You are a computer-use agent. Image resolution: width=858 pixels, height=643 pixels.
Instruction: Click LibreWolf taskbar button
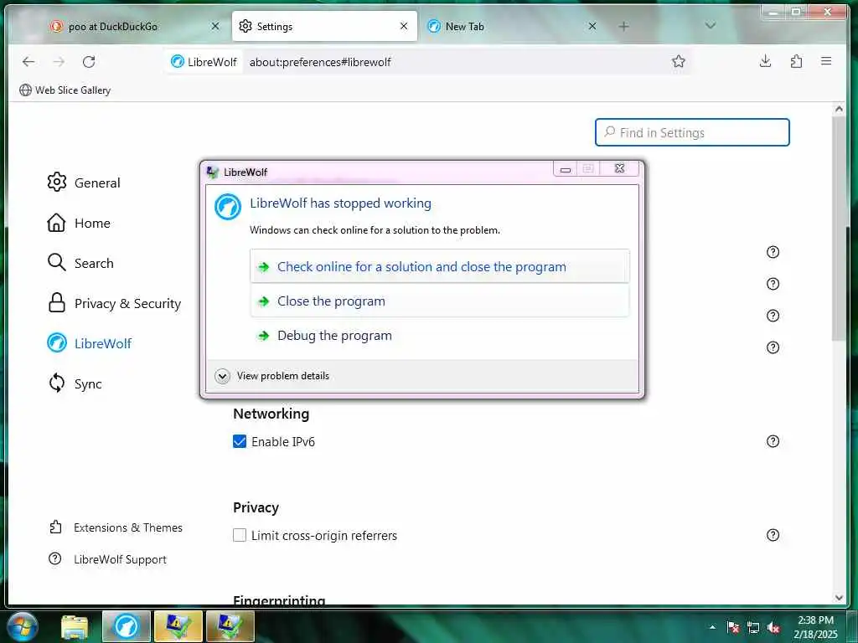point(127,626)
